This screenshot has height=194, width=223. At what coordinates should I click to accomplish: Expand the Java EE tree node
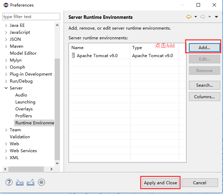pyautogui.click(x=6, y=25)
